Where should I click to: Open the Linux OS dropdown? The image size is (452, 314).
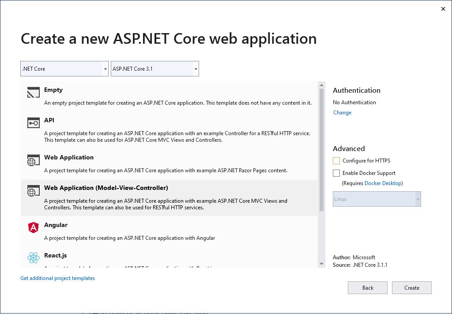coord(377,199)
